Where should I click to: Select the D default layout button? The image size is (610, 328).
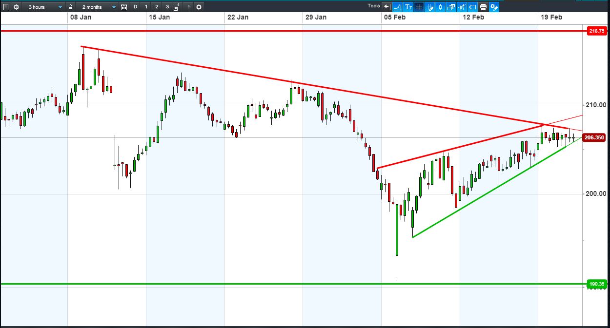tap(135, 7)
